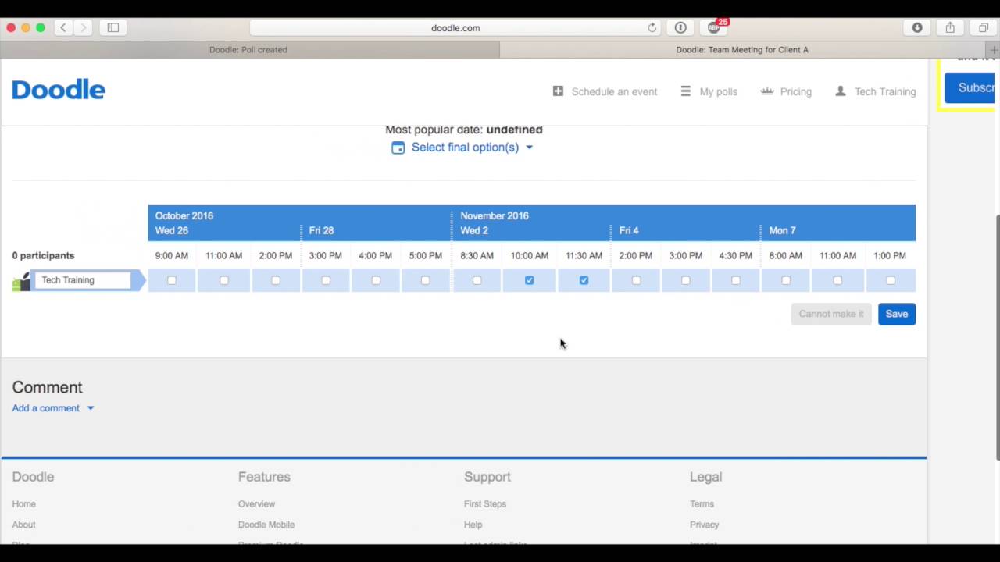The height and width of the screenshot is (562, 1000).
Task: Check Wed 2 8:30 AM option
Action: (477, 280)
